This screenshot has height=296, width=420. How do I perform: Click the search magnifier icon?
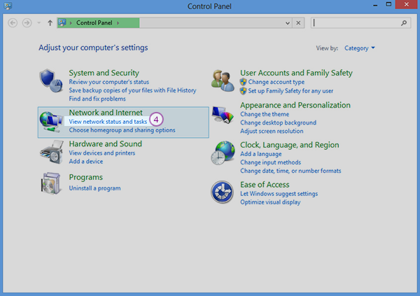(404, 23)
